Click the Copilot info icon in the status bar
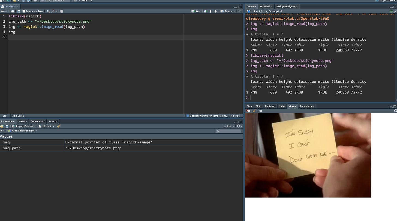397x221 pixels. pyautogui.click(x=188, y=116)
